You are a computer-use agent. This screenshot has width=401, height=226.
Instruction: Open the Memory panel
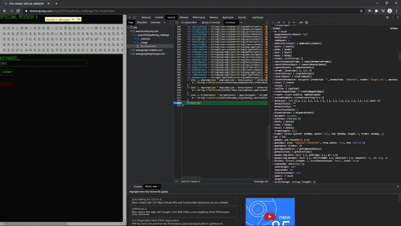213,17
